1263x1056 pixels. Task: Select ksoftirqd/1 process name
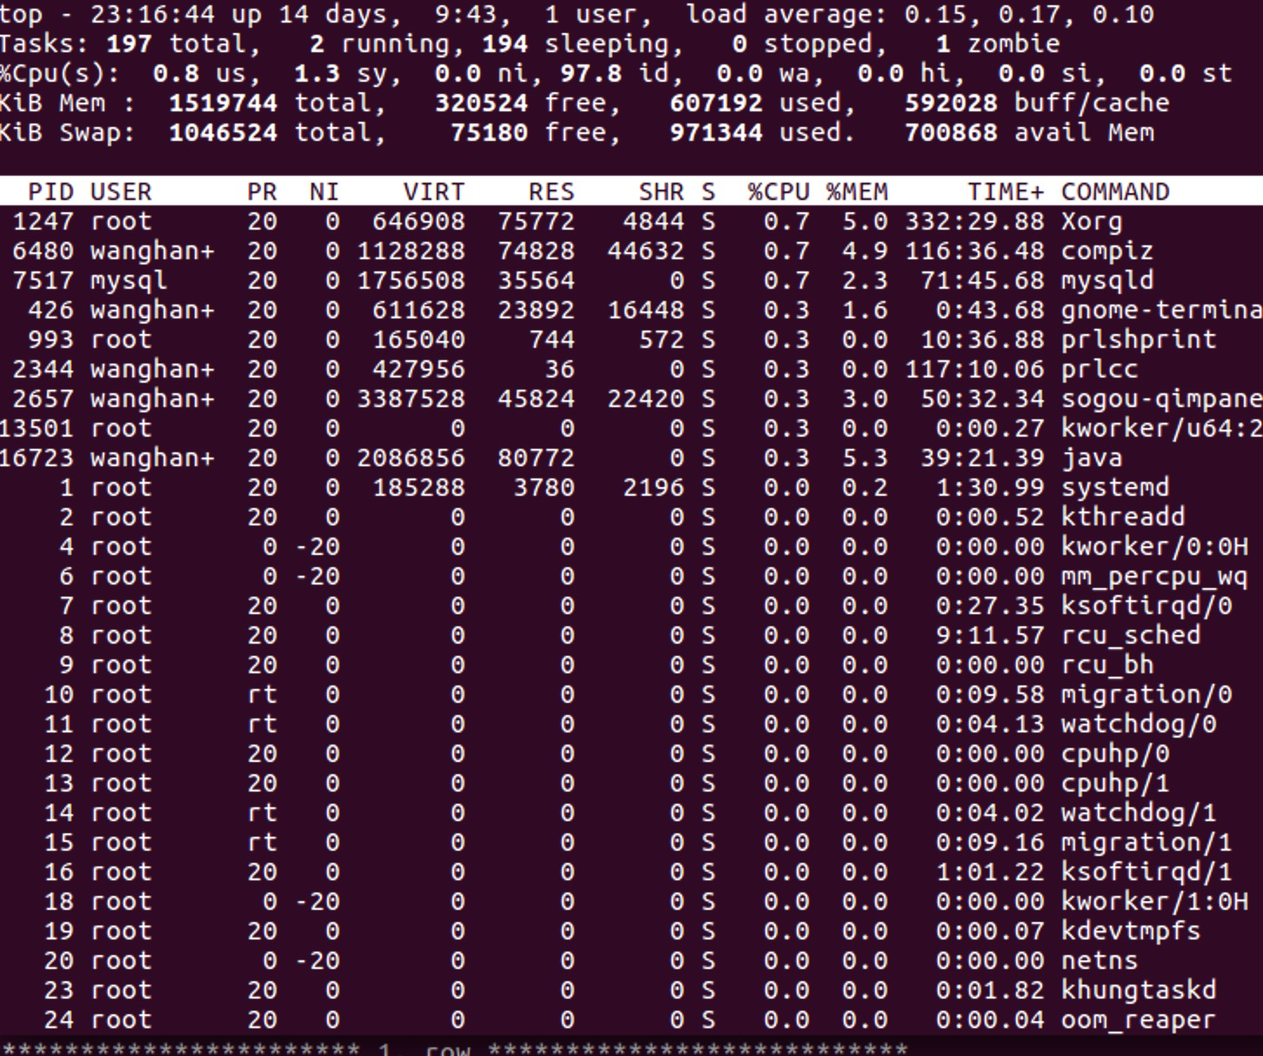pos(1146,872)
